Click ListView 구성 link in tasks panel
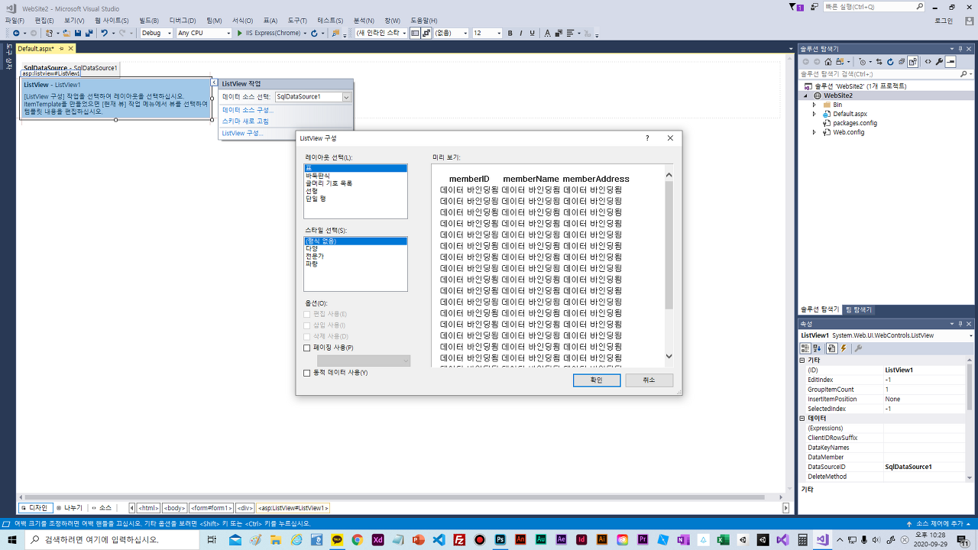 click(242, 133)
